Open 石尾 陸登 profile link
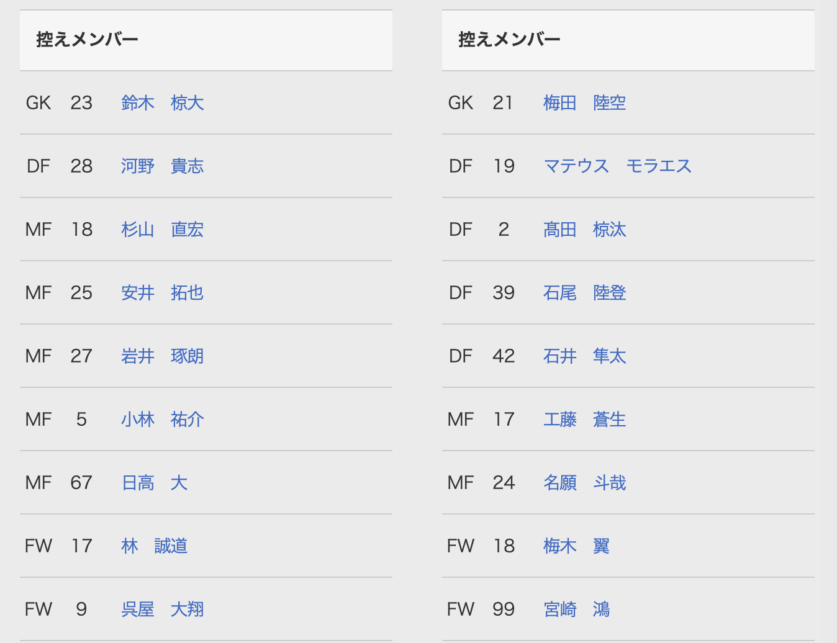Image resolution: width=837 pixels, height=643 pixels. click(x=585, y=293)
